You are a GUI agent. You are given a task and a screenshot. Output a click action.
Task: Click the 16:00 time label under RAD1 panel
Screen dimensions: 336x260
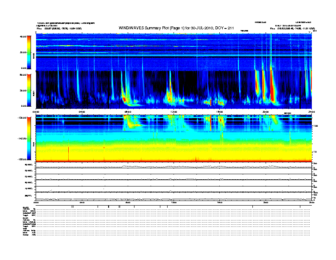[x=220, y=112]
